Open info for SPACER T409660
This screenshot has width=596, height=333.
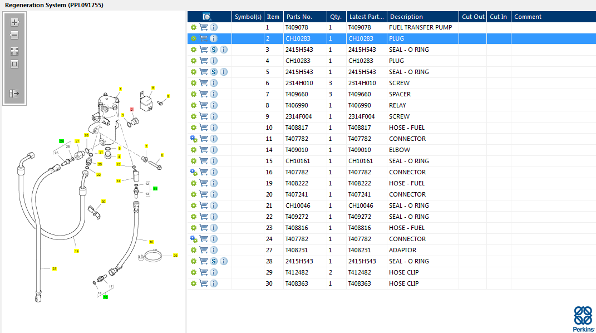tap(214, 94)
